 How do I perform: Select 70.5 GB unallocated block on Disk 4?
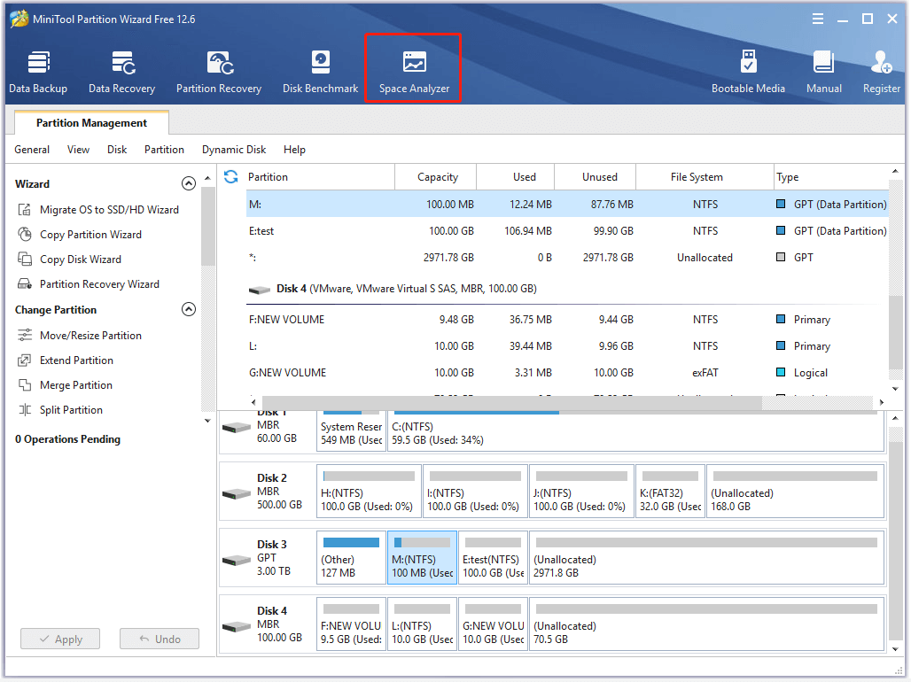(706, 624)
